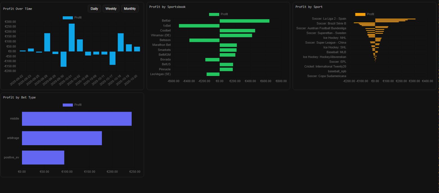439x193 pixels.
Task: Select the arbitrage bar
Action: click(x=62, y=138)
